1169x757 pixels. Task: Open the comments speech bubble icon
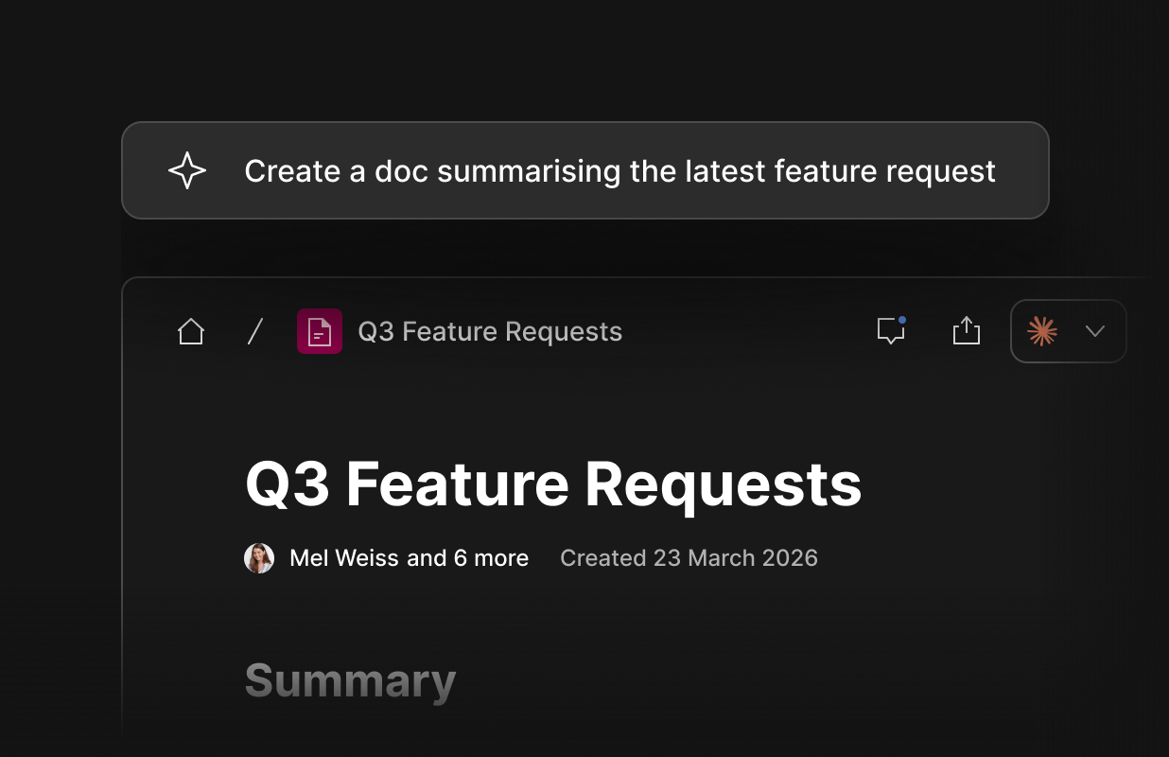point(890,330)
